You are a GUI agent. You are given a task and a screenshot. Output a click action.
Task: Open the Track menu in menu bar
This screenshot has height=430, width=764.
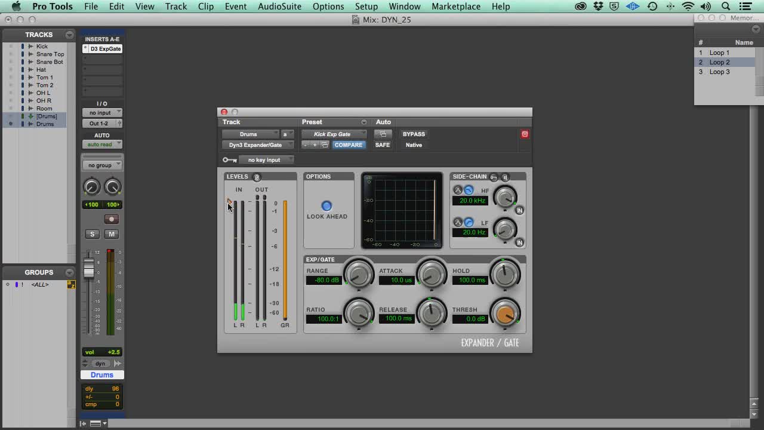pyautogui.click(x=176, y=7)
